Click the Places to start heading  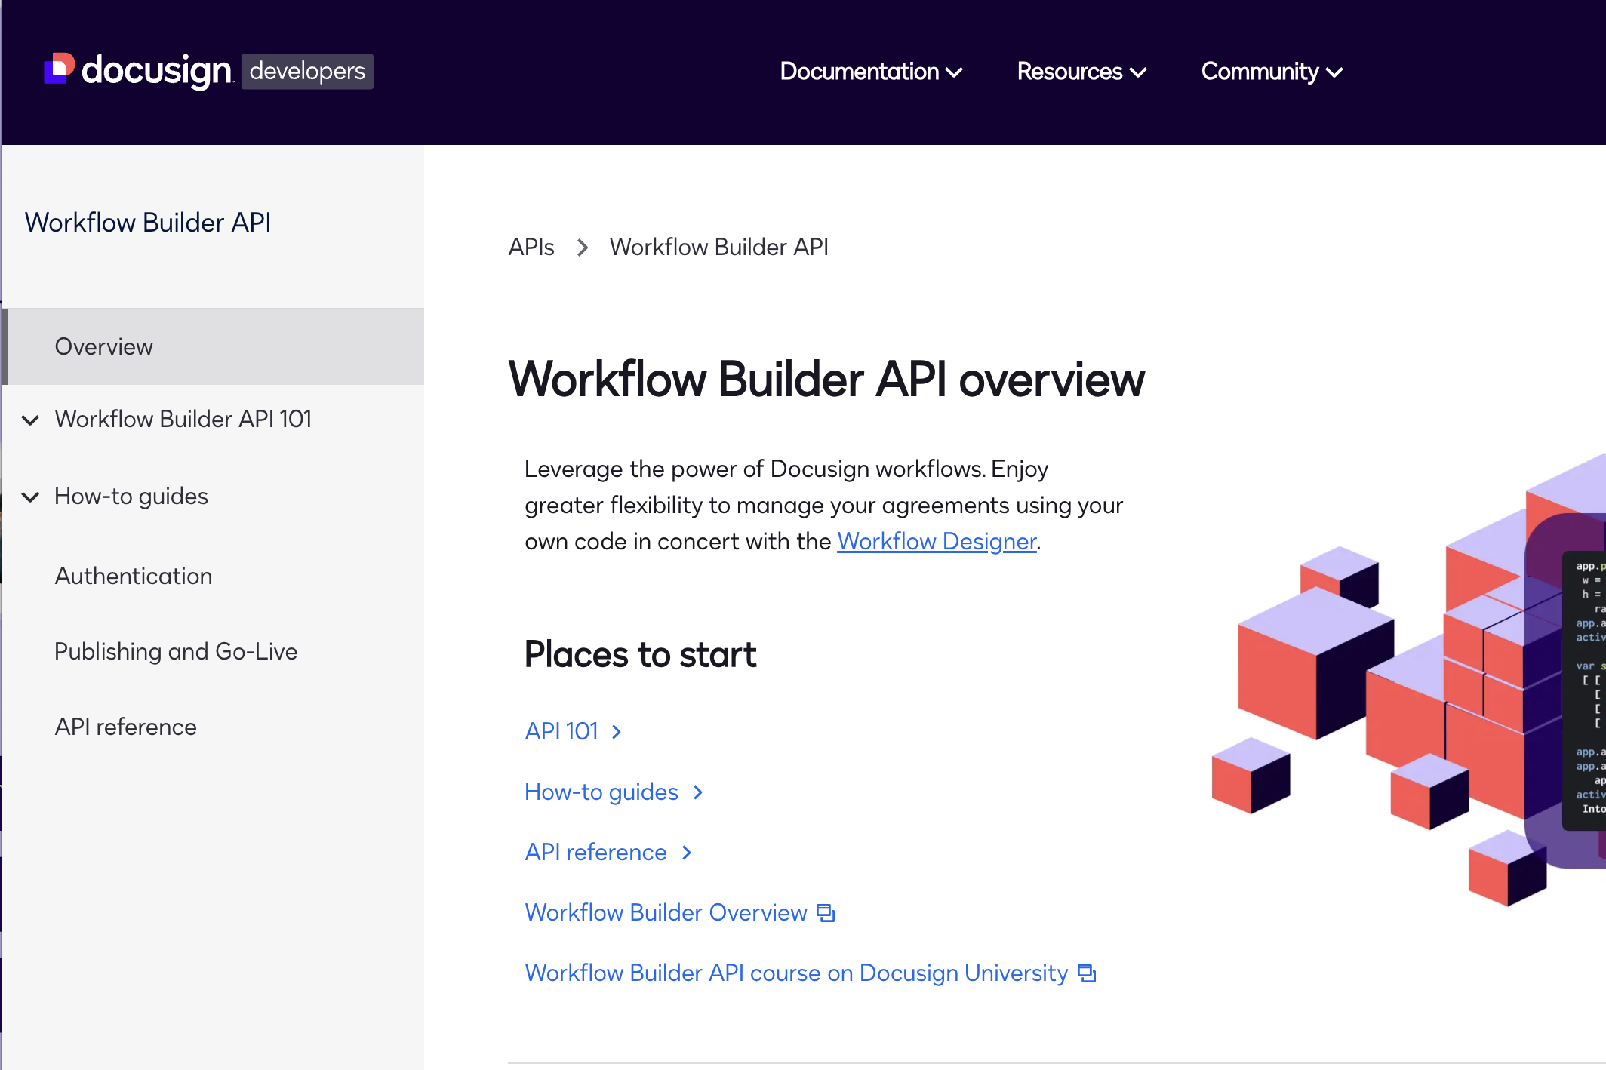coord(640,653)
